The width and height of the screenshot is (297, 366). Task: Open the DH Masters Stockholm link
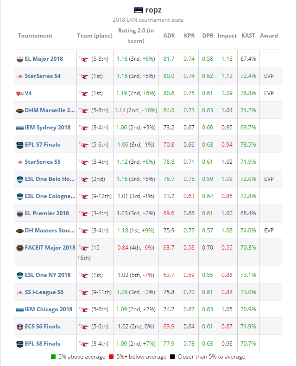[x=50, y=231]
